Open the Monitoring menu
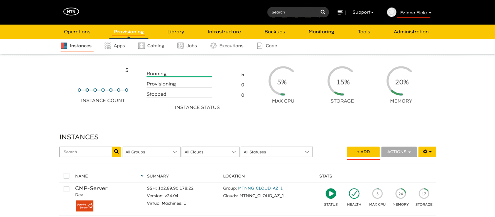 tap(321, 32)
